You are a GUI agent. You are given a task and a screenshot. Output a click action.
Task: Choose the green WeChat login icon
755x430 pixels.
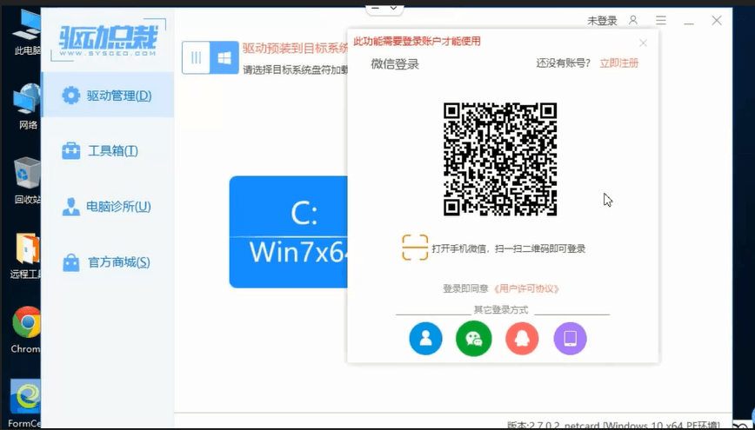(474, 339)
